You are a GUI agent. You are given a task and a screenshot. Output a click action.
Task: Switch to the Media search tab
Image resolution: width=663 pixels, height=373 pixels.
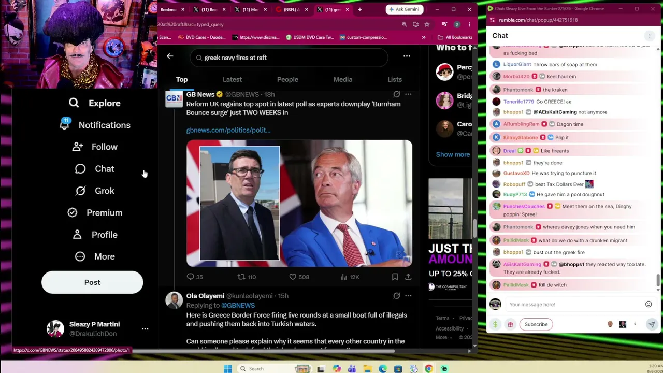[x=342, y=79]
